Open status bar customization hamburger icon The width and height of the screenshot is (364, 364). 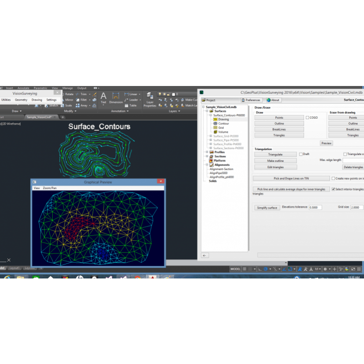click(359, 269)
